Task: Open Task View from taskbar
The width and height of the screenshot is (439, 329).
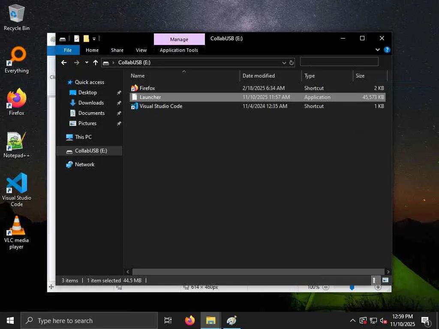Action: (x=168, y=320)
